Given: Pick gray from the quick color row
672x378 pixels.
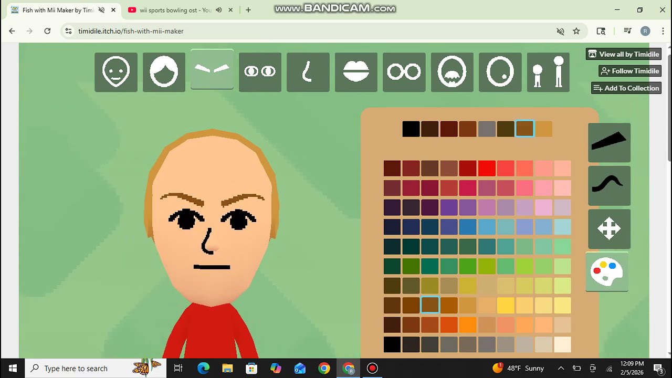Looking at the screenshot, I should coord(487,129).
